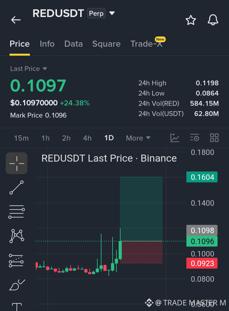Expand the More timeframes dropdown
The height and width of the screenshot is (311, 229).
(138, 138)
